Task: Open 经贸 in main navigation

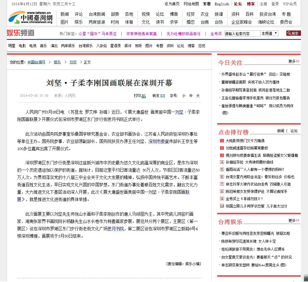Action: point(190,14)
